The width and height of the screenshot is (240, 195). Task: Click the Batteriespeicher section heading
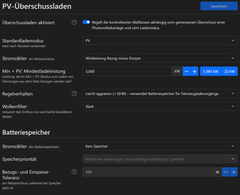pyautogui.click(x=26, y=132)
